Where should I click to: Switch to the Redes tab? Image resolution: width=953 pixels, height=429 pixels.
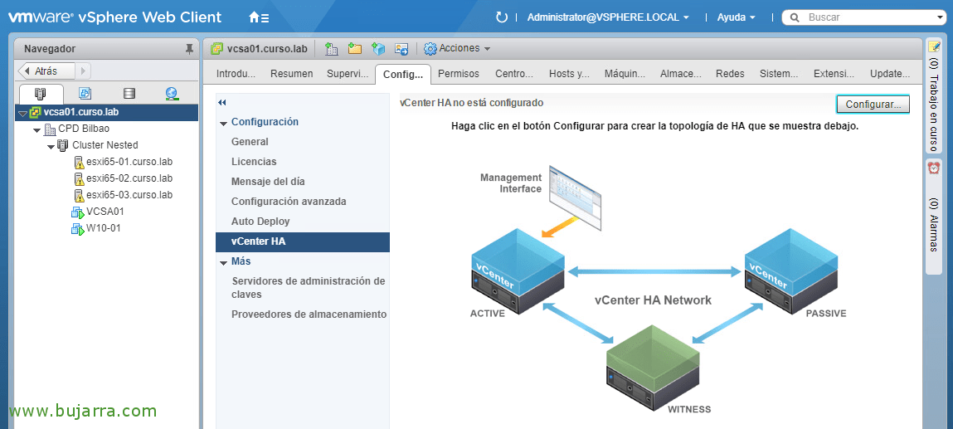coord(730,74)
